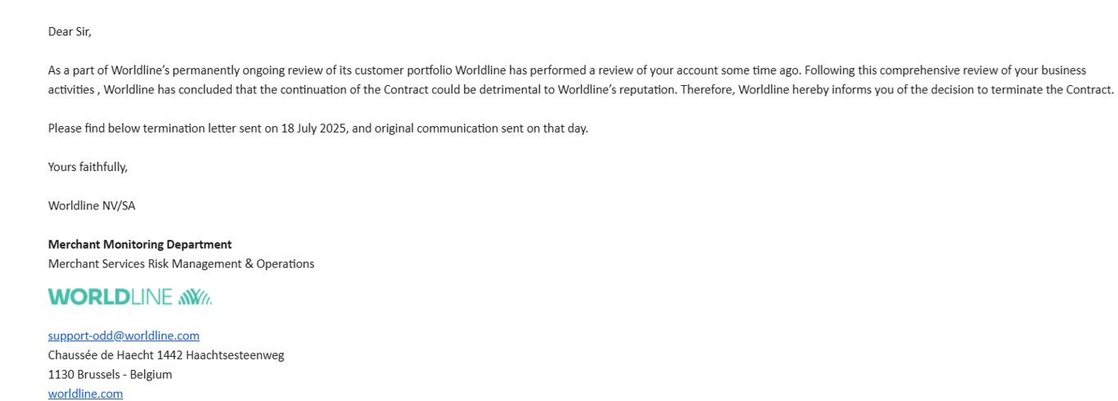This screenshot has width=1118, height=401.
Task: Click the wave icon in Worldline logo
Action: click(x=195, y=297)
